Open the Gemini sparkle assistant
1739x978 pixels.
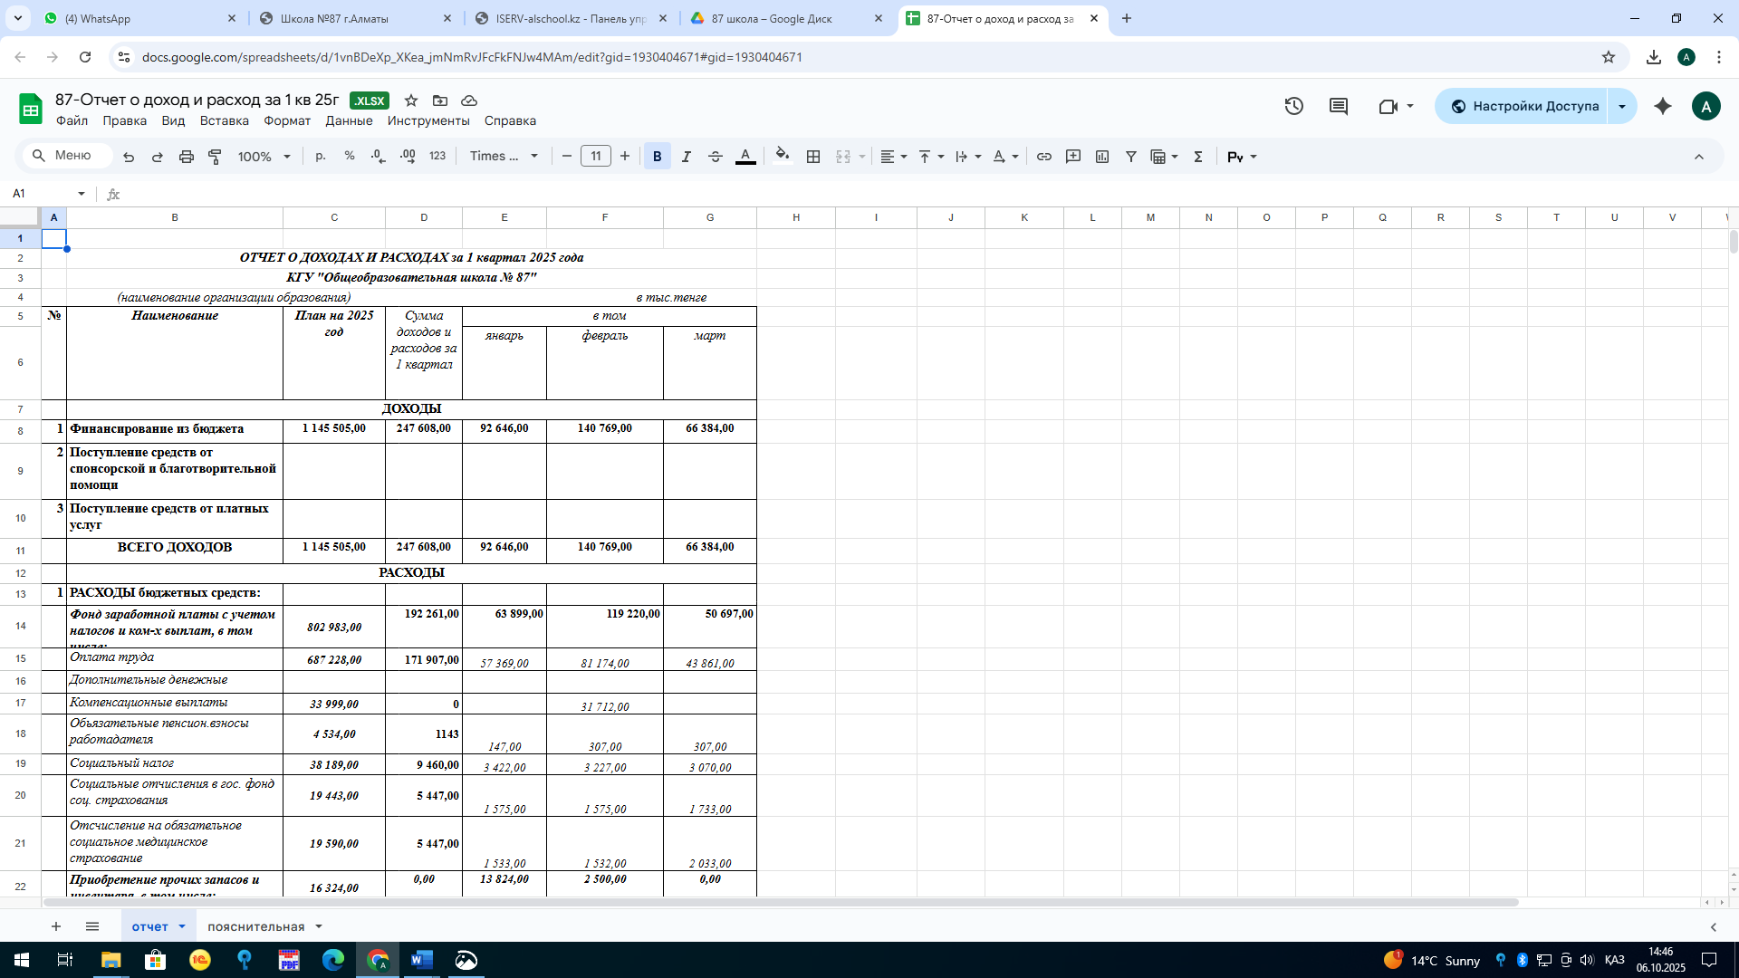point(1663,106)
